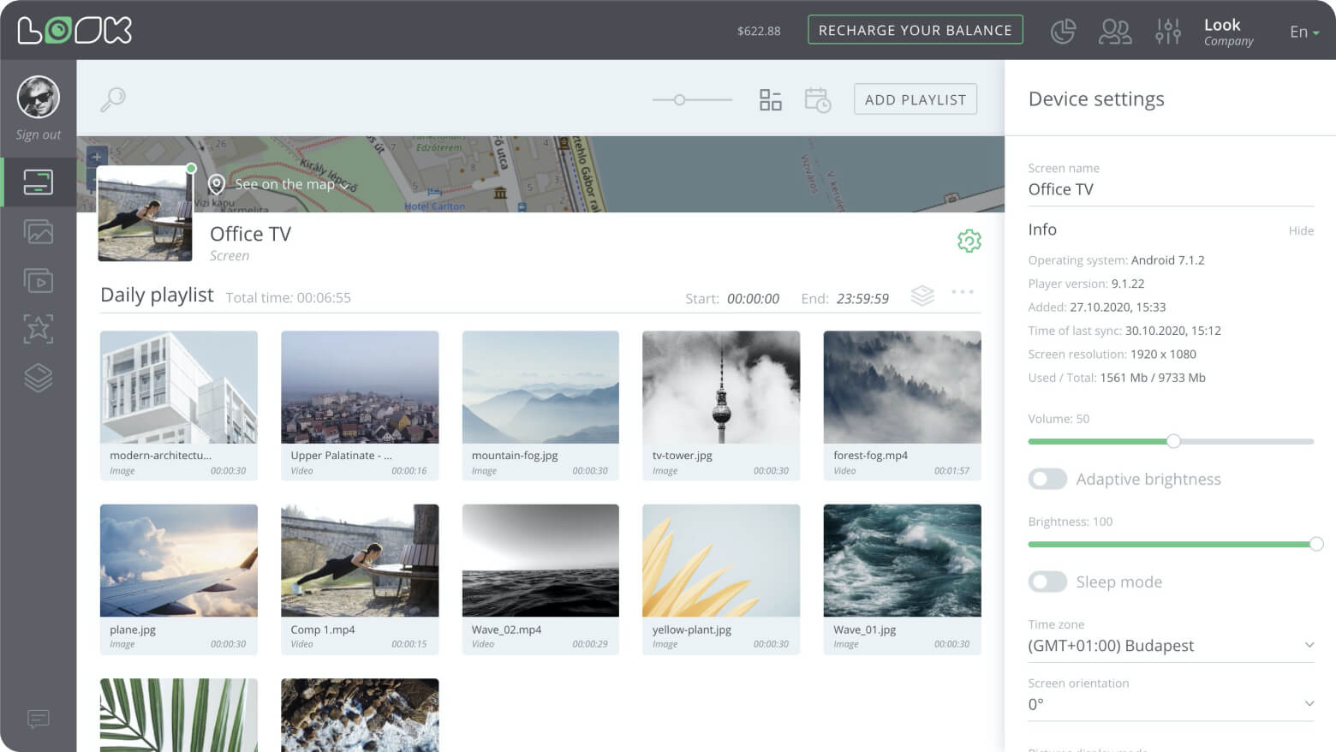Screen dimensions: 1336x752
Task: Click the Device settings heading
Action: point(1096,99)
